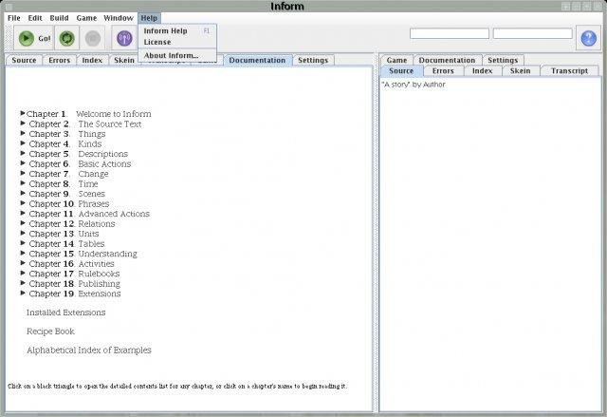
Task: Open right panel Skein tab
Action: click(x=520, y=71)
